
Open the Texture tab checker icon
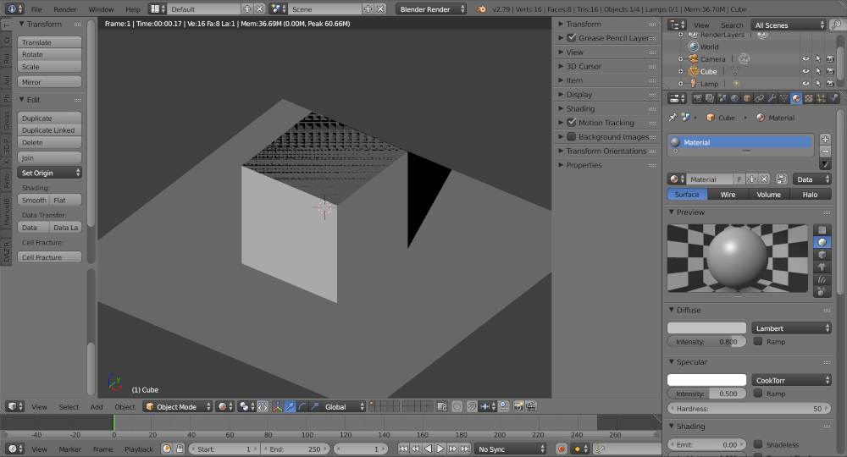pyautogui.click(x=809, y=99)
